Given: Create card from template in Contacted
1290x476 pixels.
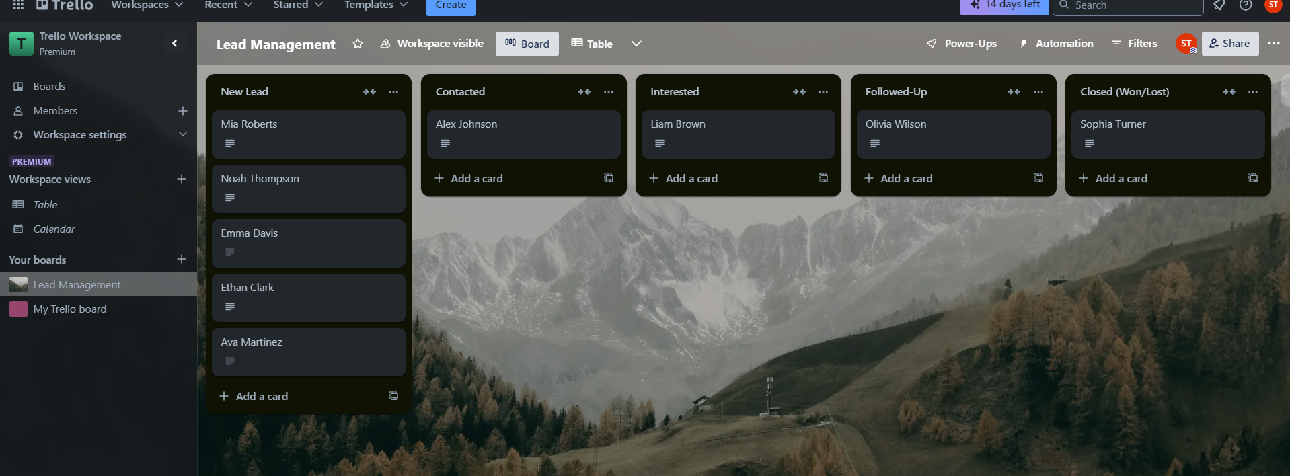Looking at the screenshot, I should point(609,178).
